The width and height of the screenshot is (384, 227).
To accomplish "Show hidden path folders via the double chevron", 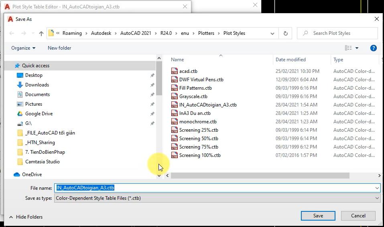I will tap(58, 33).
